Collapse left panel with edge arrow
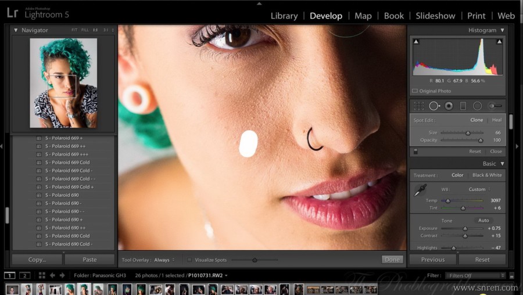 pyautogui.click(x=2, y=146)
